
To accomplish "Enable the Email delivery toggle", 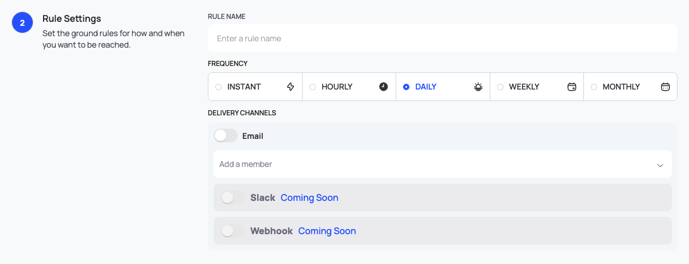I will point(226,135).
